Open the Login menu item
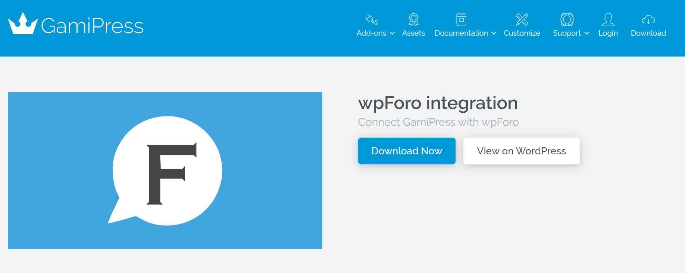Screen dimensions: 685x273 pyautogui.click(x=608, y=33)
